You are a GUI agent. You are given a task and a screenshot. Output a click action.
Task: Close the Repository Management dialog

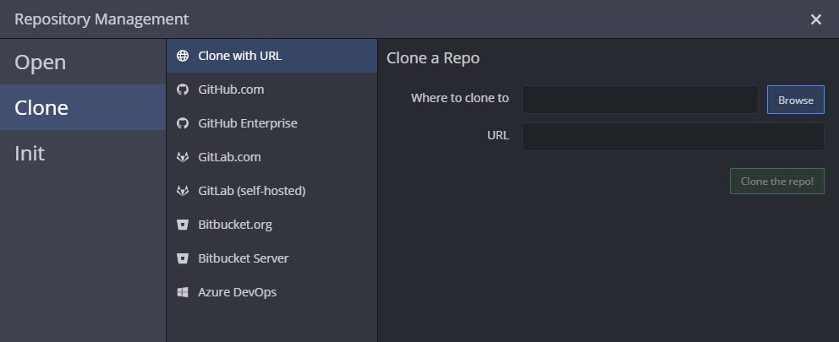(816, 19)
